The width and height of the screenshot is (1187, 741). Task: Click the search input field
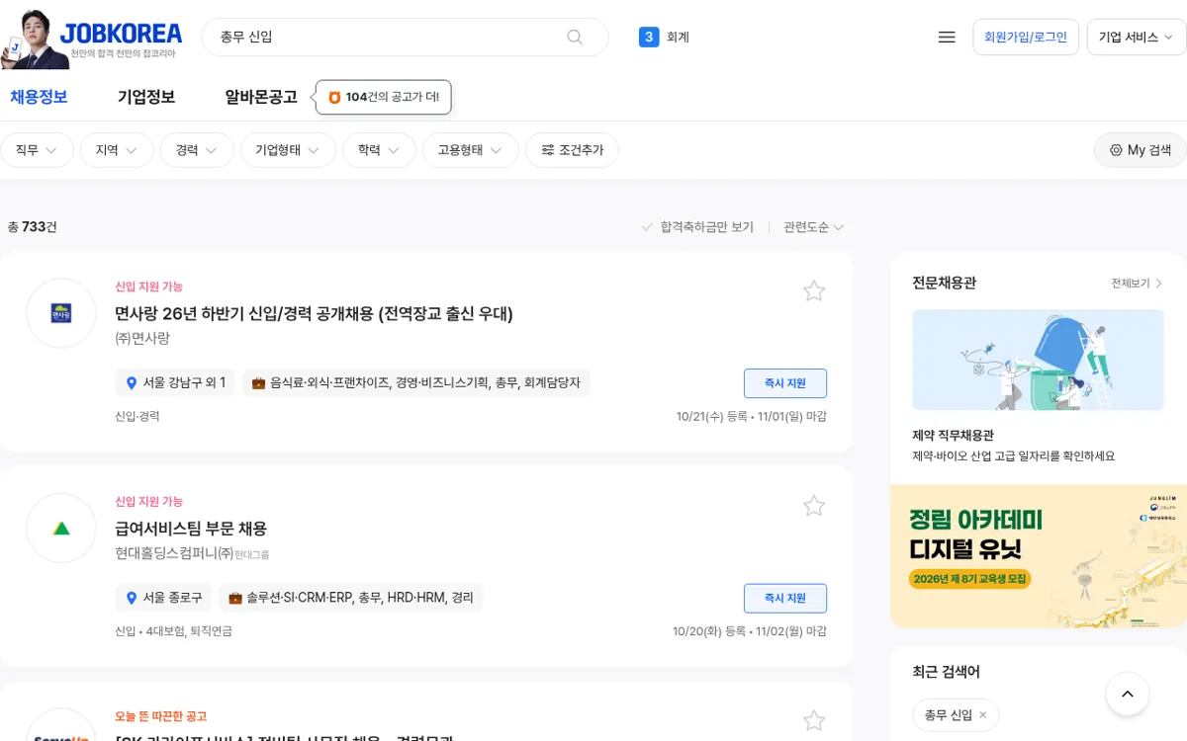point(391,37)
